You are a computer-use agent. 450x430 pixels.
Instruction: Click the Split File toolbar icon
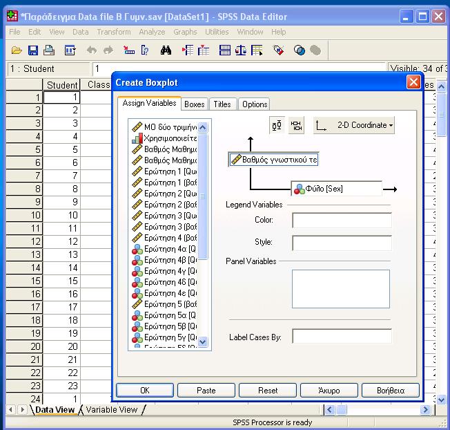[x=225, y=50]
